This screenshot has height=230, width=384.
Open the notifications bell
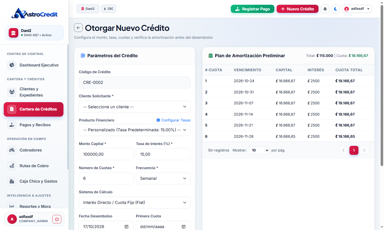tap(325, 9)
